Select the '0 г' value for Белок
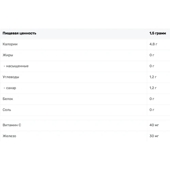Viewport: 170px width, 170px height. (x=152, y=99)
